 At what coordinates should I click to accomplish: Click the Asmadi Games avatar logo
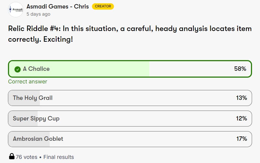[x=16, y=10]
